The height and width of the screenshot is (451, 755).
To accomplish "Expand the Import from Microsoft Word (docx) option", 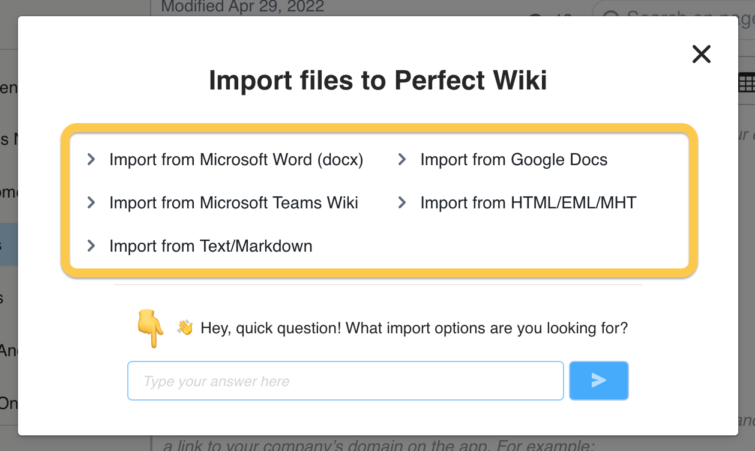I will point(236,160).
